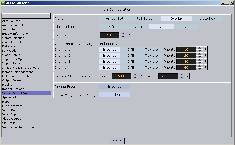
Task: Click the Viz Configuration title bar icon
Action: pos(2,3)
